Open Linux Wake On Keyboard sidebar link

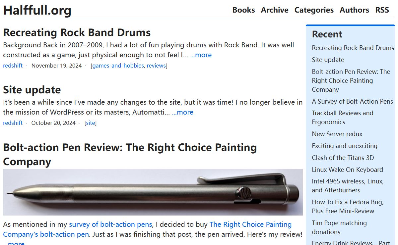pyautogui.click(x=347, y=170)
